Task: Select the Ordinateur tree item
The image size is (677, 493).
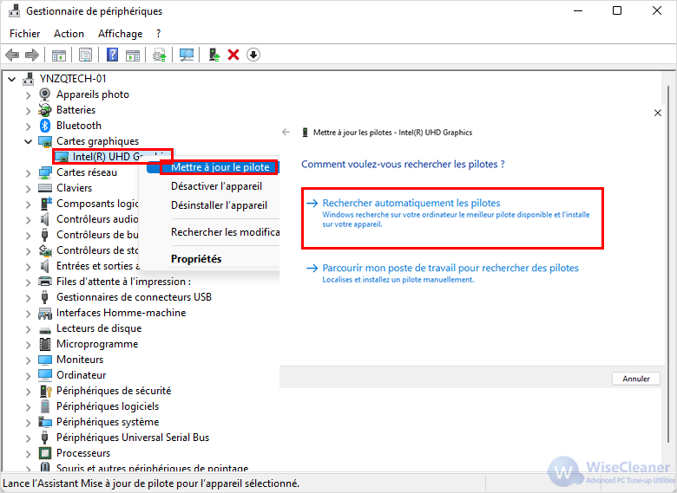Action: pyautogui.click(x=82, y=375)
